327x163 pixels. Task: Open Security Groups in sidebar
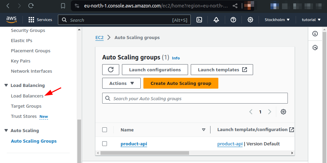pos(28,30)
